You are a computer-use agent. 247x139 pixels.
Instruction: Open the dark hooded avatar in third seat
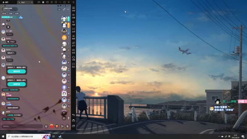tap(64, 31)
